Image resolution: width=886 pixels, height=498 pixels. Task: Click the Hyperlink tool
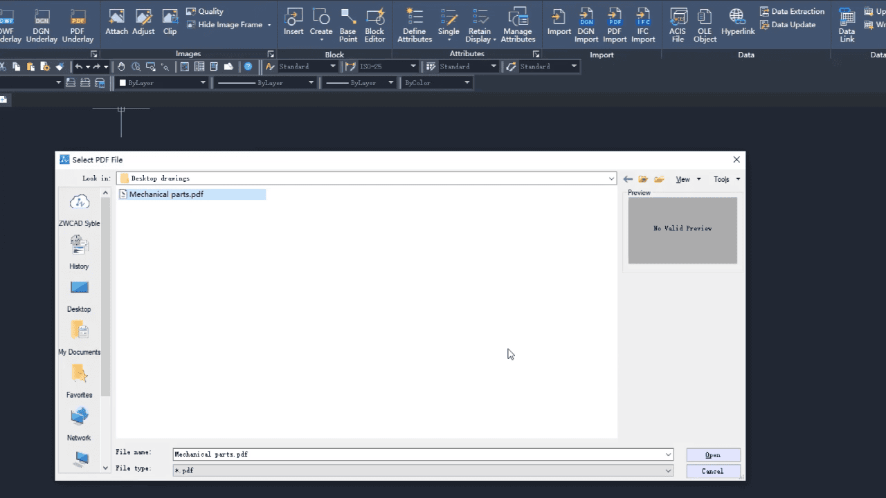[x=738, y=22]
